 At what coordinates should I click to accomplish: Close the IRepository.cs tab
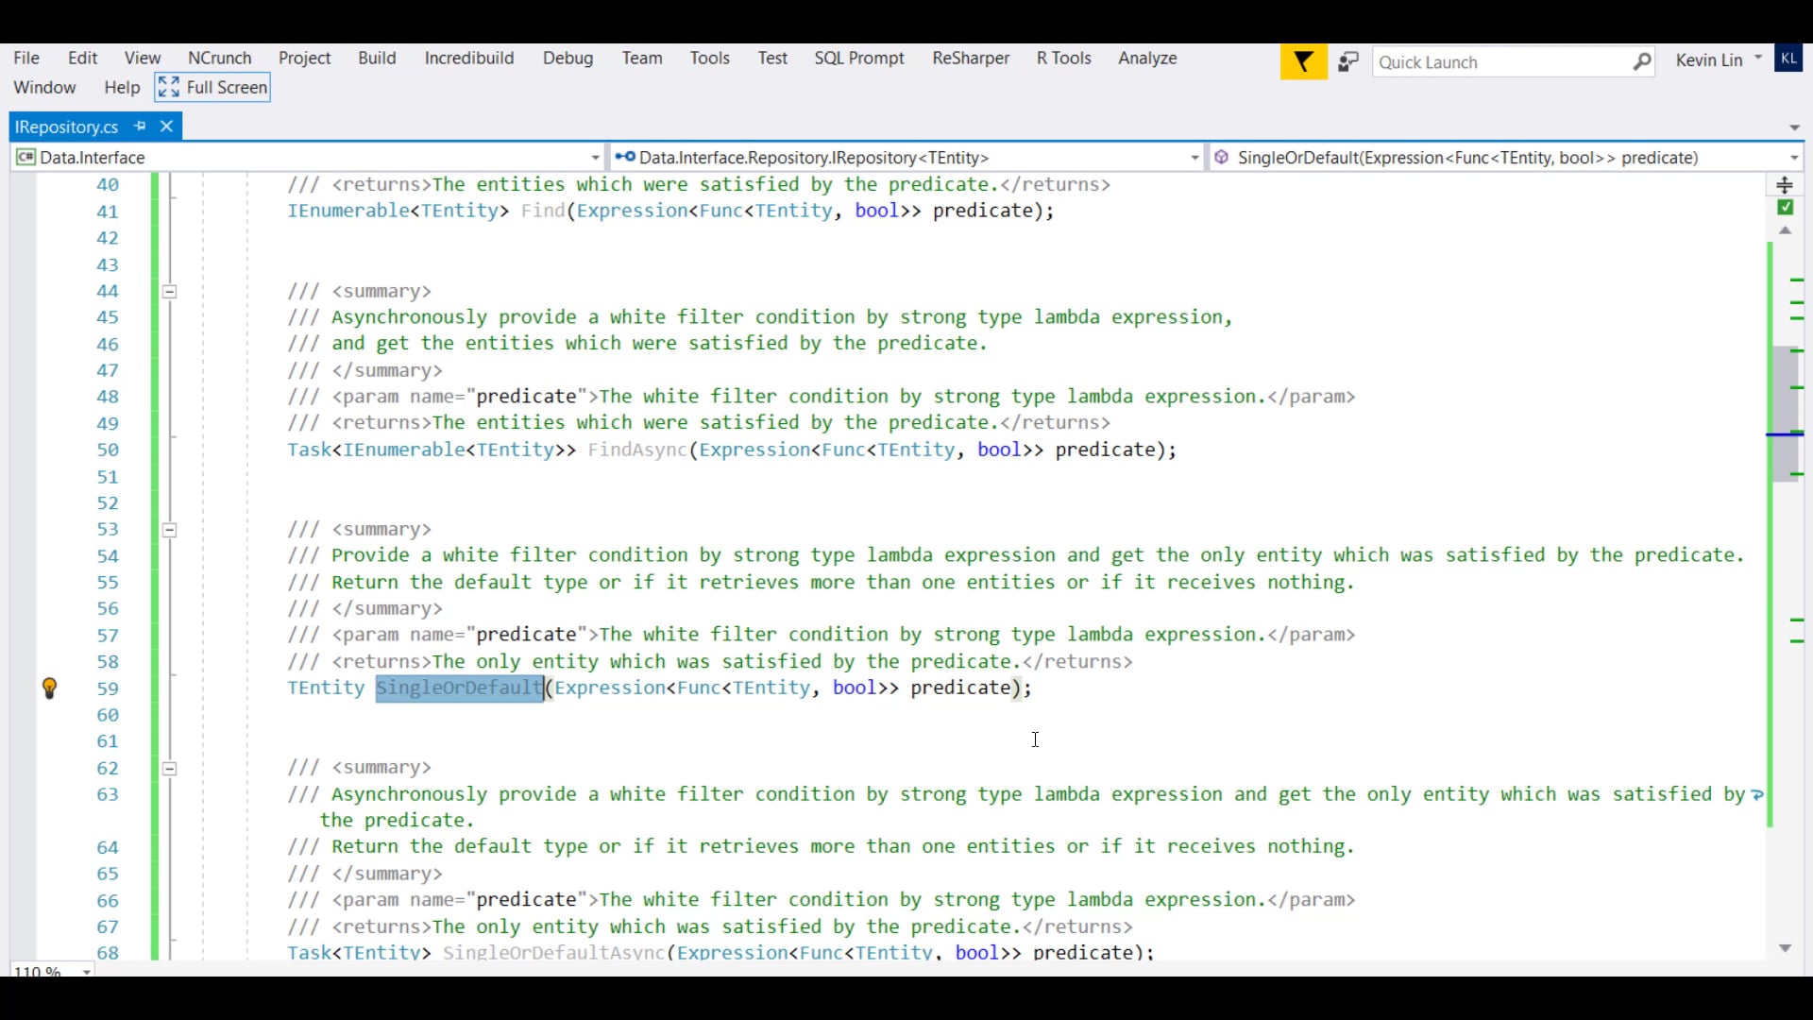click(x=166, y=126)
